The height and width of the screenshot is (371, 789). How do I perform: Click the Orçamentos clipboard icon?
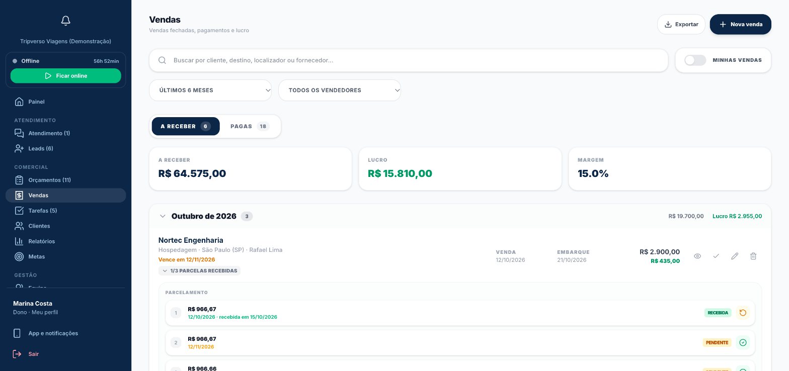[19, 180]
